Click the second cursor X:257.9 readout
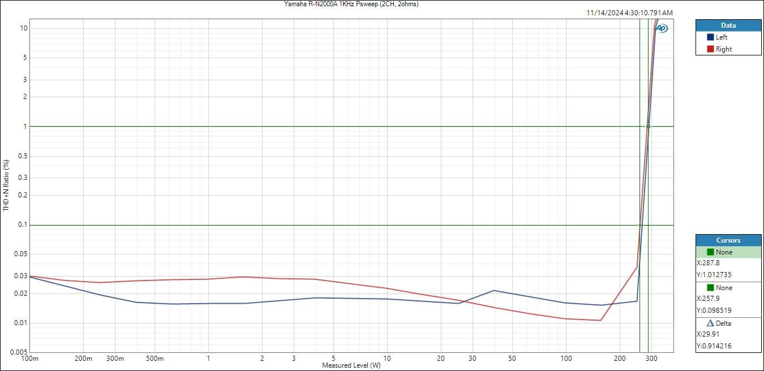The height and width of the screenshot is (371, 764). 708,299
